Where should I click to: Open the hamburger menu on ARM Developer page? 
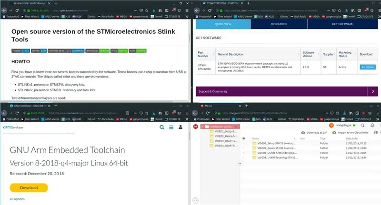coord(171,127)
